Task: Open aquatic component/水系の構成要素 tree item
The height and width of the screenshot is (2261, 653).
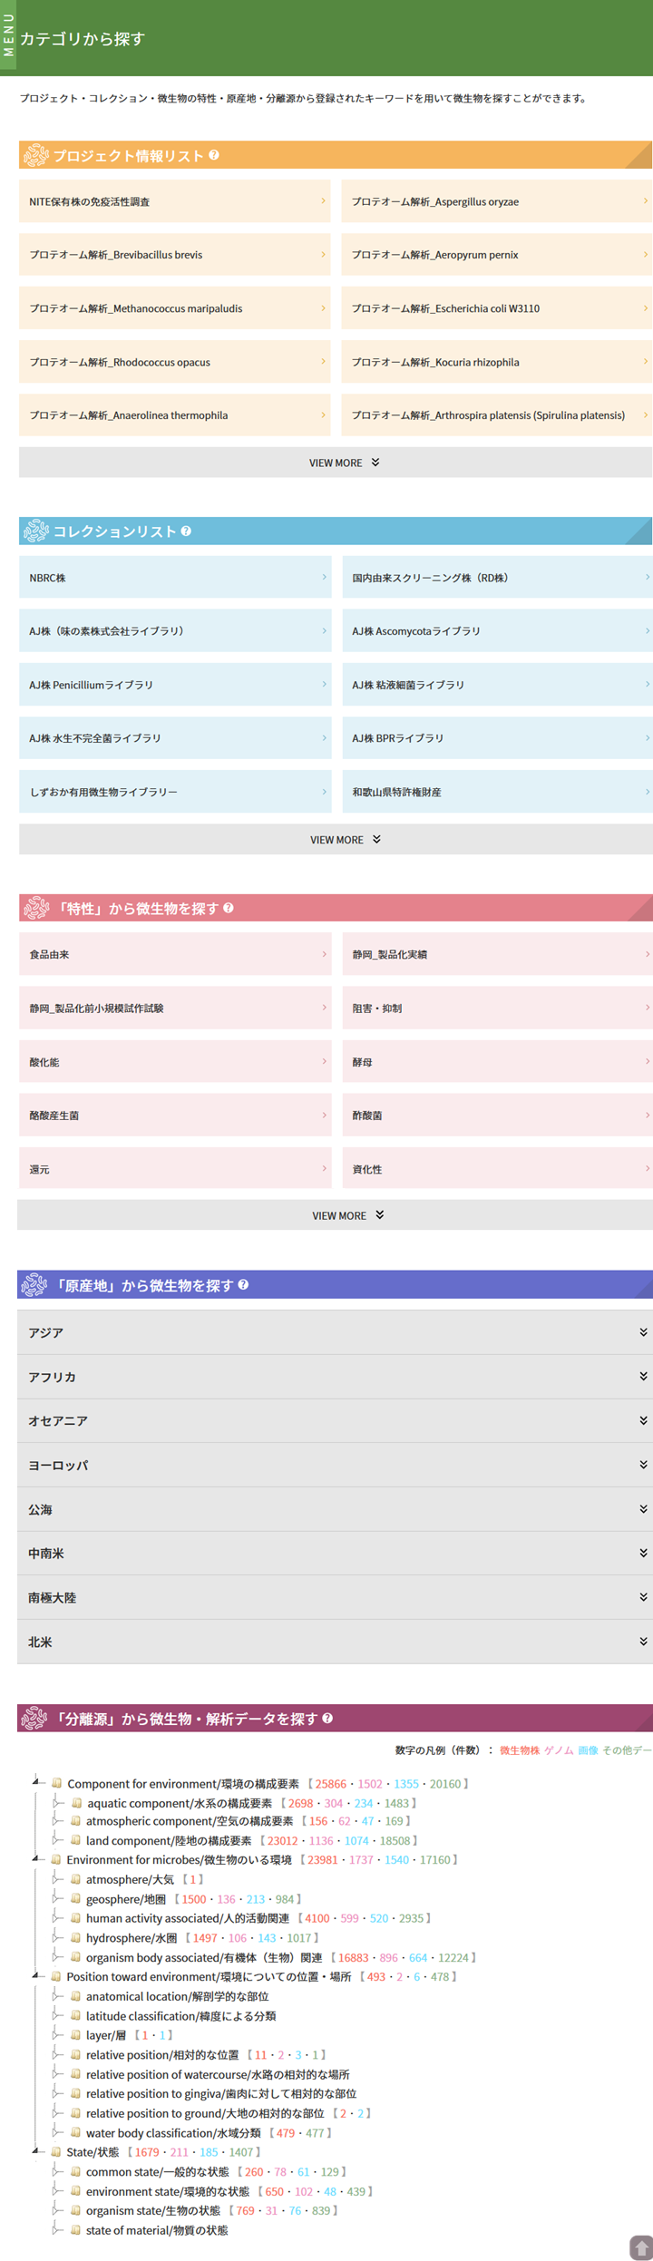Action: [179, 1803]
